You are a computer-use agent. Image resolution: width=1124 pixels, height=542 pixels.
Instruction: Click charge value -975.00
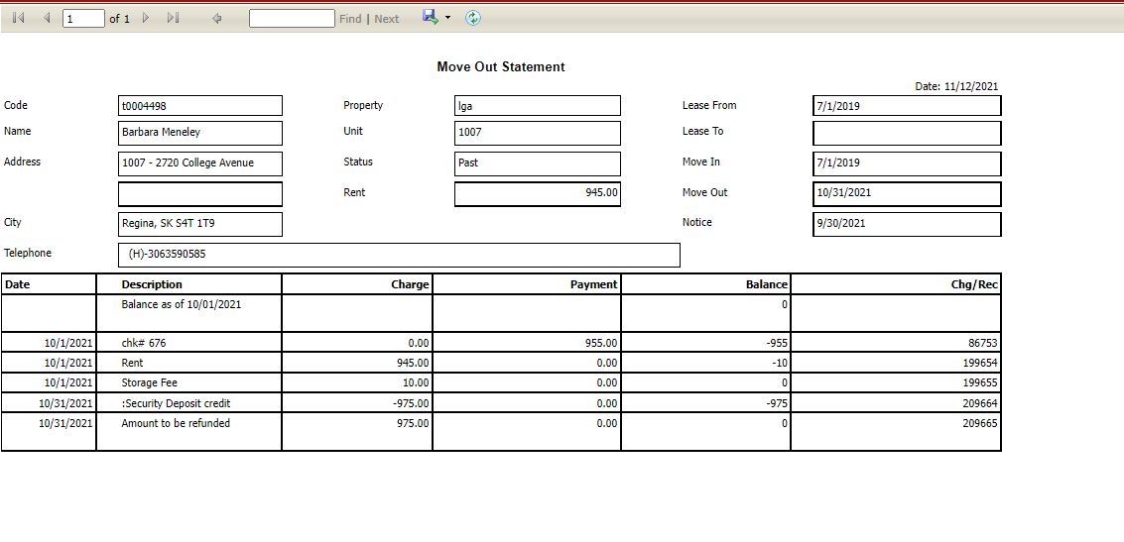pos(411,403)
